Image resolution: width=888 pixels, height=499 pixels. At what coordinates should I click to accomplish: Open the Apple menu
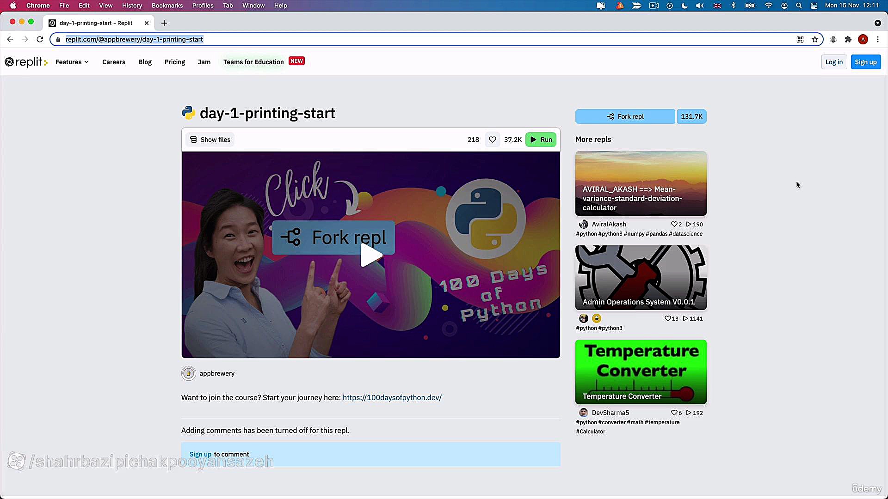pyautogui.click(x=13, y=6)
